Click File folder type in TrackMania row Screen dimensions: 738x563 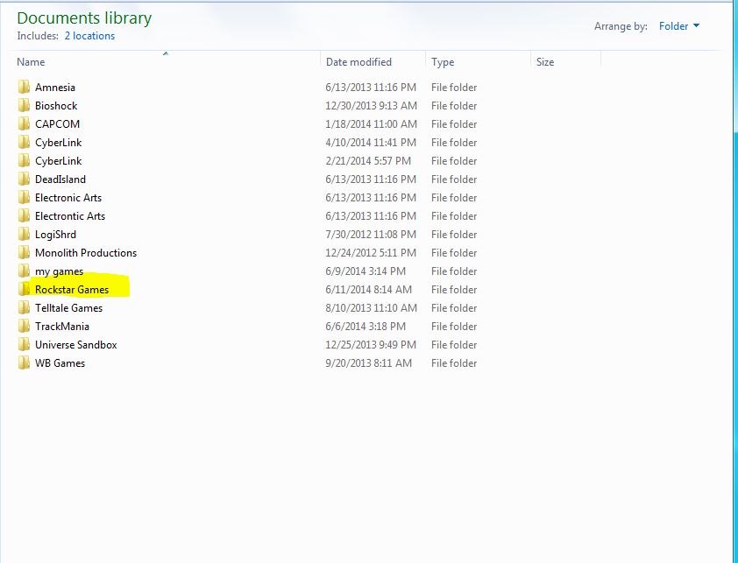click(x=454, y=326)
